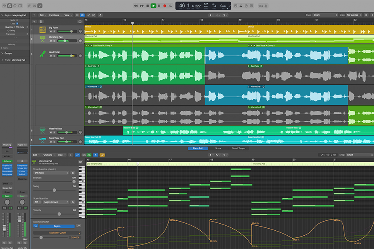The height and width of the screenshot is (249, 374).
Task: Click the Duplicate Track button
Action: [x=41, y=22]
